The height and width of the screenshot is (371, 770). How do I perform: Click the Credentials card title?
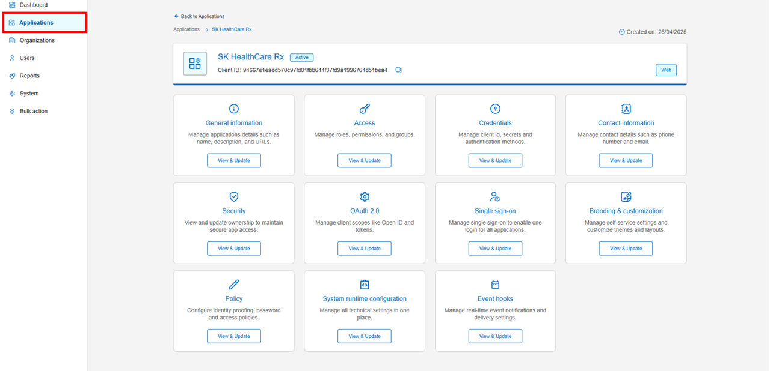click(x=495, y=123)
